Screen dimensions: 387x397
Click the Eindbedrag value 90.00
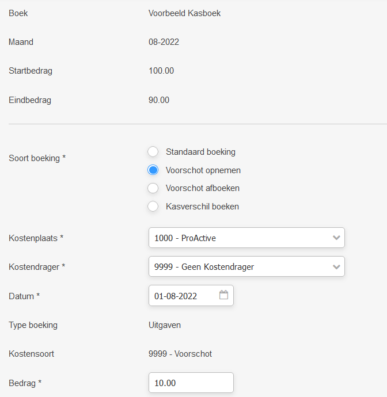159,100
